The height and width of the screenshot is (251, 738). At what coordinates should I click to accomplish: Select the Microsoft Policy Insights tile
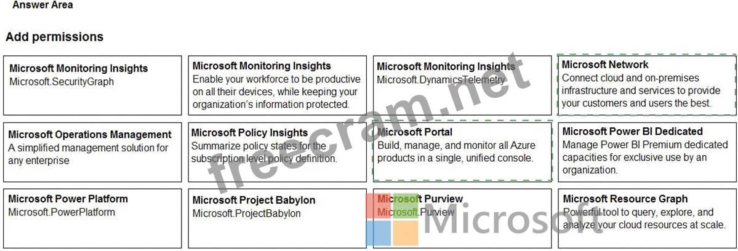point(277,151)
